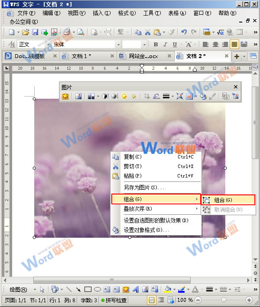
Task: Select objects pointer tool
Action: click(42, 289)
